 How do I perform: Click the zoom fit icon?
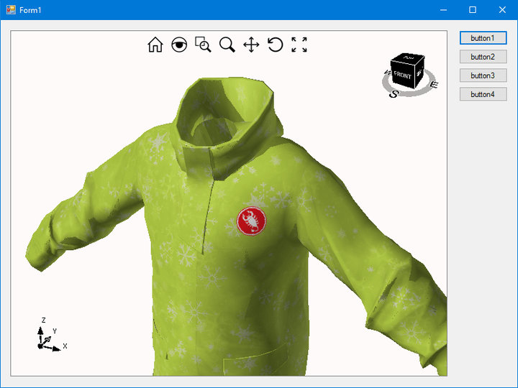tap(299, 45)
